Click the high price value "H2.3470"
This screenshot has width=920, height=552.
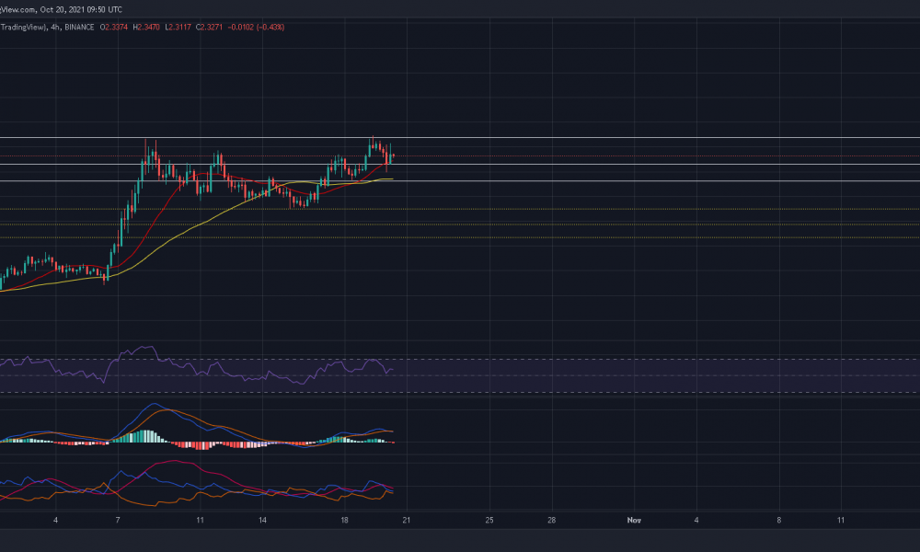[x=146, y=27]
